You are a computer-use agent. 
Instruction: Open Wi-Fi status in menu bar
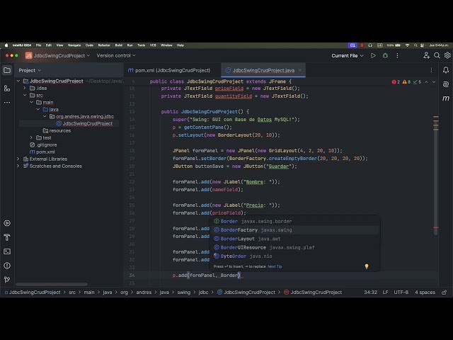coord(408,45)
